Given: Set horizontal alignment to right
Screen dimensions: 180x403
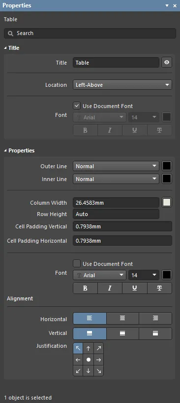Looking at the screenshot, I should point(155,319).
